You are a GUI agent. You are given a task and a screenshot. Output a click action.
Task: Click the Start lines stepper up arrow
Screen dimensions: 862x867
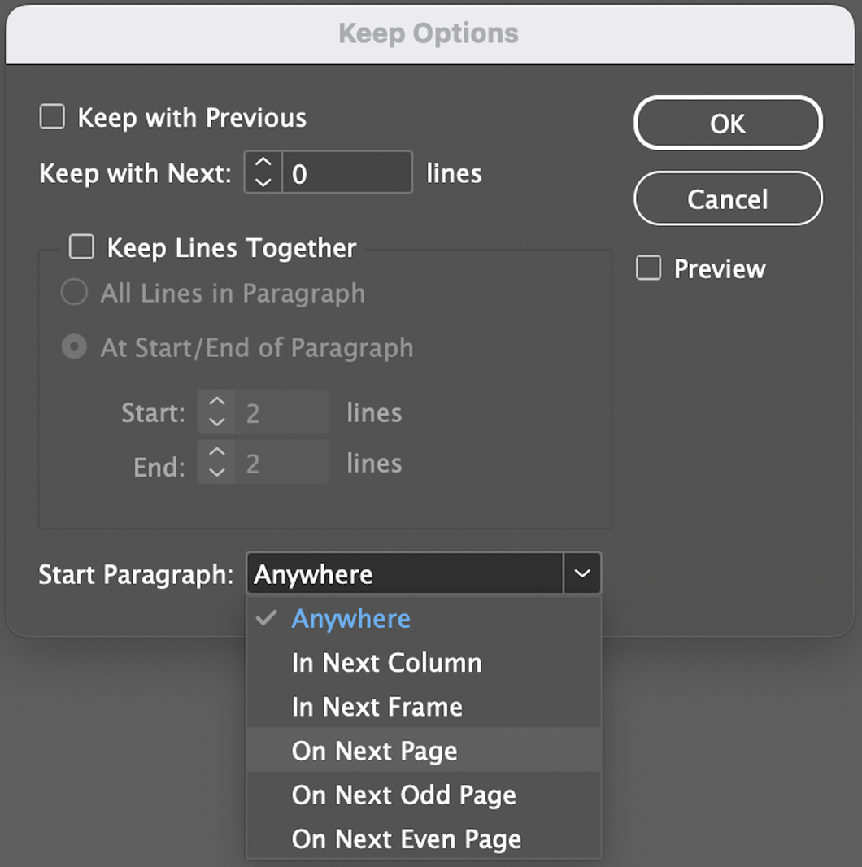point(217,402)
